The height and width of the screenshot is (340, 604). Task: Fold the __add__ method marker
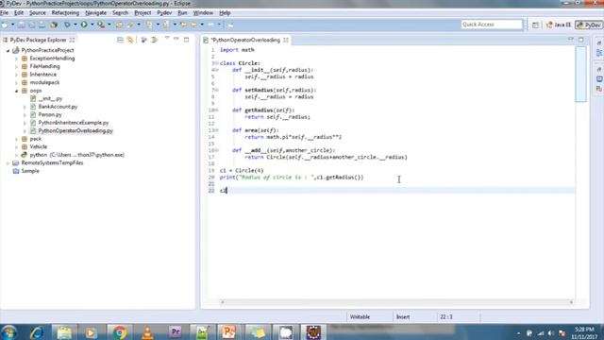(x=216, y=150)
